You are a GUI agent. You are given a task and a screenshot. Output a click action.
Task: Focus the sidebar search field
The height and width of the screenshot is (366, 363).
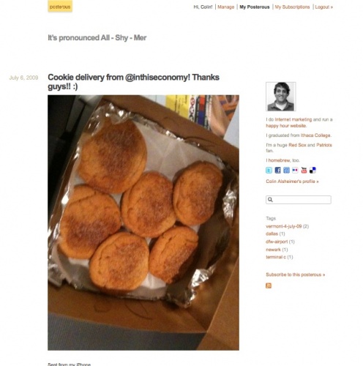(299, 200)
